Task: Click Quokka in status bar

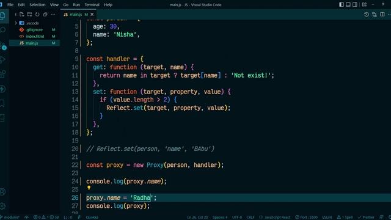Action: 92,218
